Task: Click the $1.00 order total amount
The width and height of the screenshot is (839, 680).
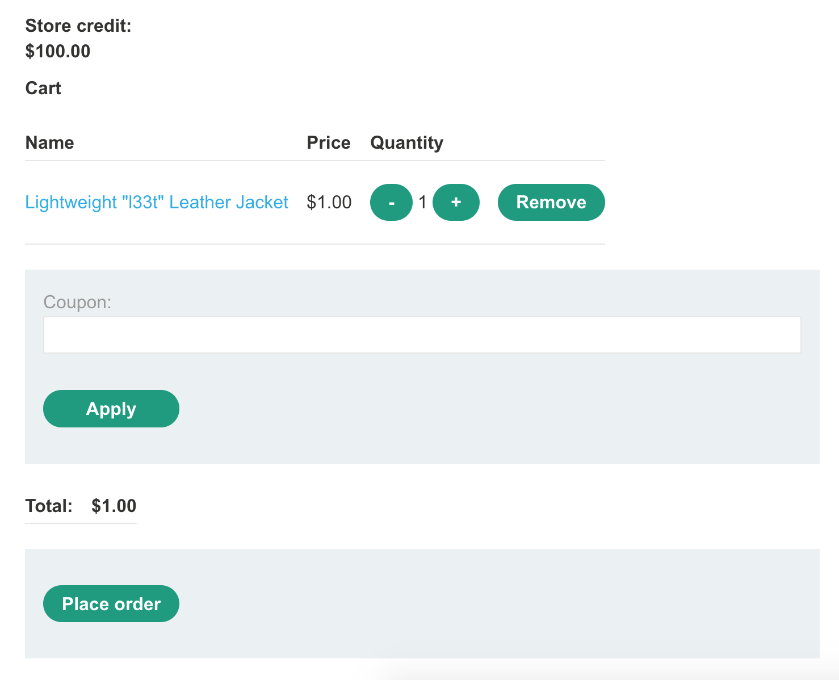Action: (x=114, y=506)
